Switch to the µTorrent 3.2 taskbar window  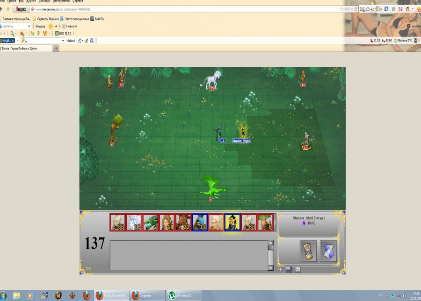pyautogui.click(x=183, y=295)
